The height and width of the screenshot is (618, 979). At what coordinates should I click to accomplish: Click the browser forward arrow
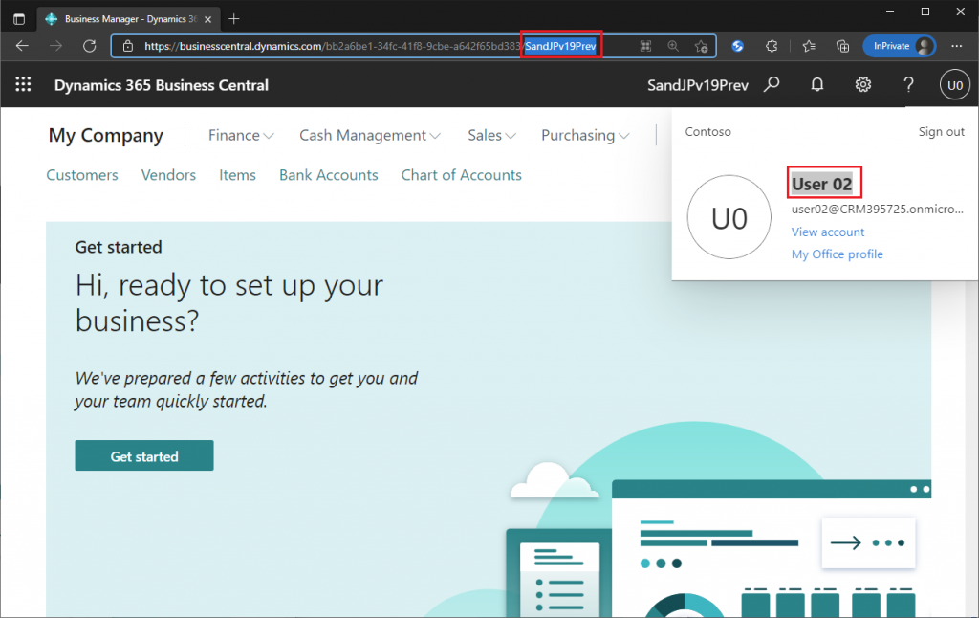pos(55,46)
